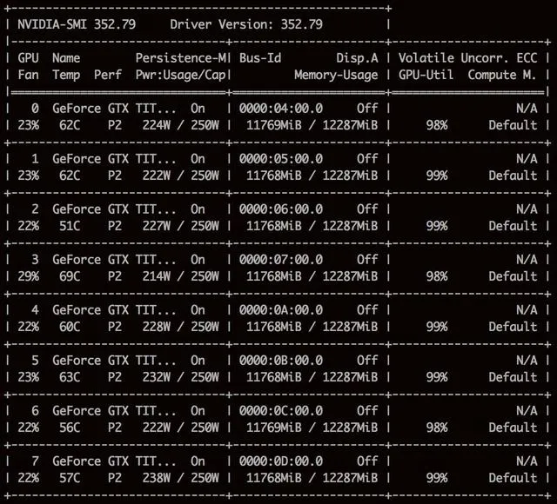
Task: Click the Memory-Usage column header
Action: click(335, 75)
